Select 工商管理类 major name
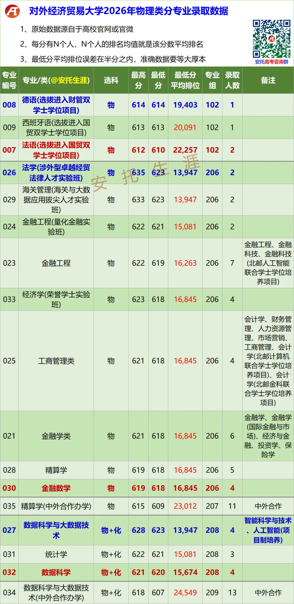The height and width of the screenshot is (604, 294). tap(56, 361)
